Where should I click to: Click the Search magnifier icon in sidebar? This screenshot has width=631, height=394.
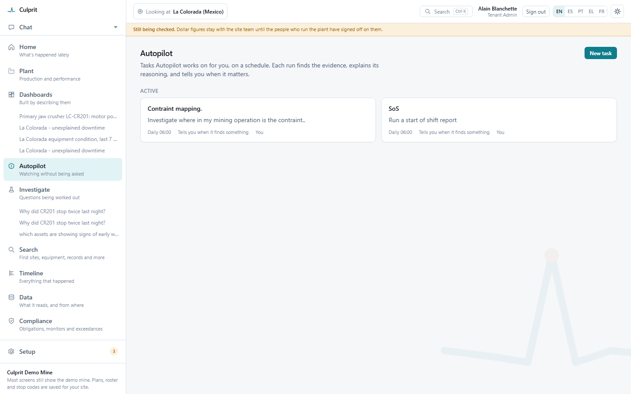(x=11, y=250)
